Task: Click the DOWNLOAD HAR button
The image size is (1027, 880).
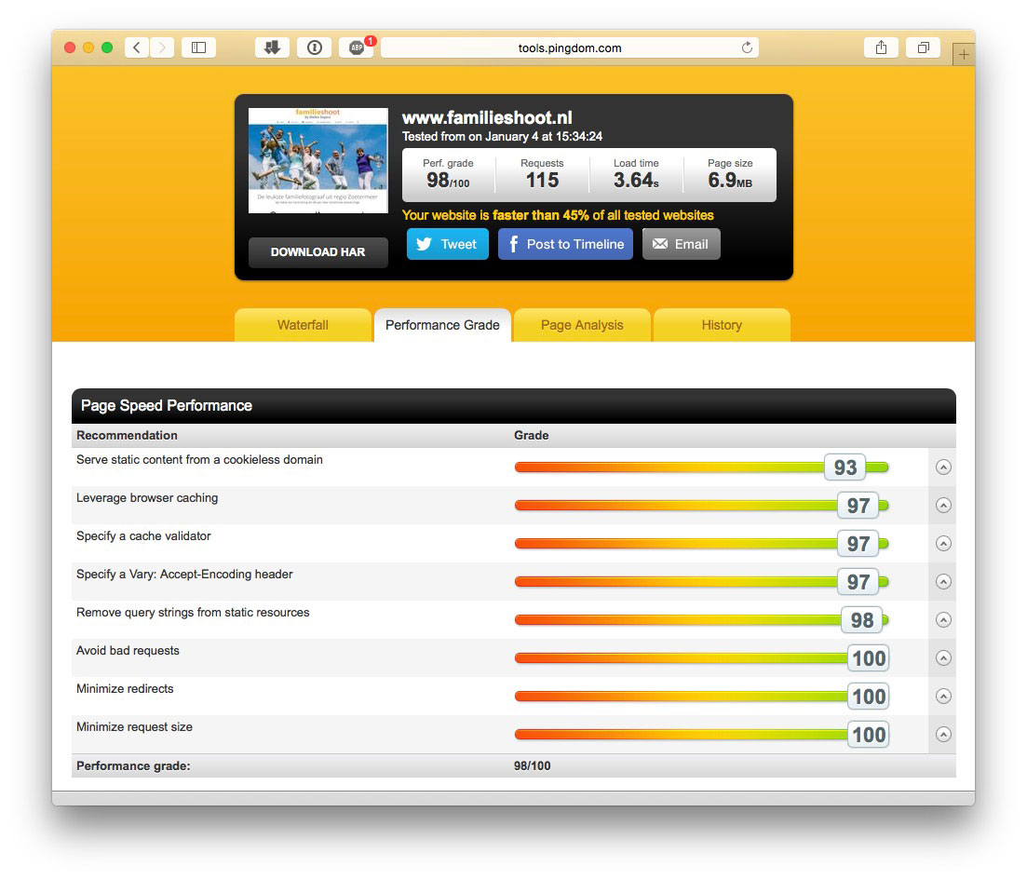Action: (318, 252)
